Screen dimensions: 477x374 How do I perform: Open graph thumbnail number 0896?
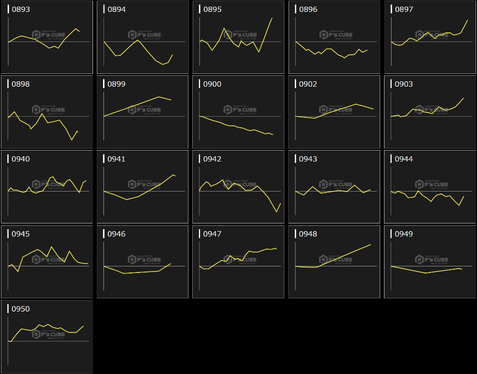pyautogui.click(x=334, y=37)
